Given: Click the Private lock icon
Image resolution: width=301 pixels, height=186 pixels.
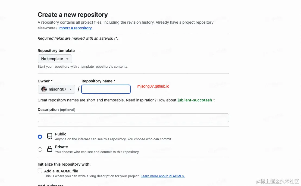Looking at the screenshot, I should (x=49, y=149).
